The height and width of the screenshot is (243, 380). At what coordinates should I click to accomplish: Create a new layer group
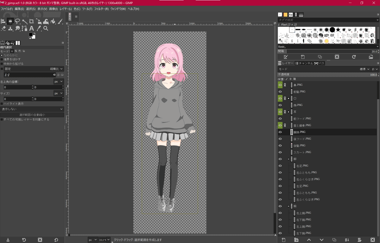point(296,240)
